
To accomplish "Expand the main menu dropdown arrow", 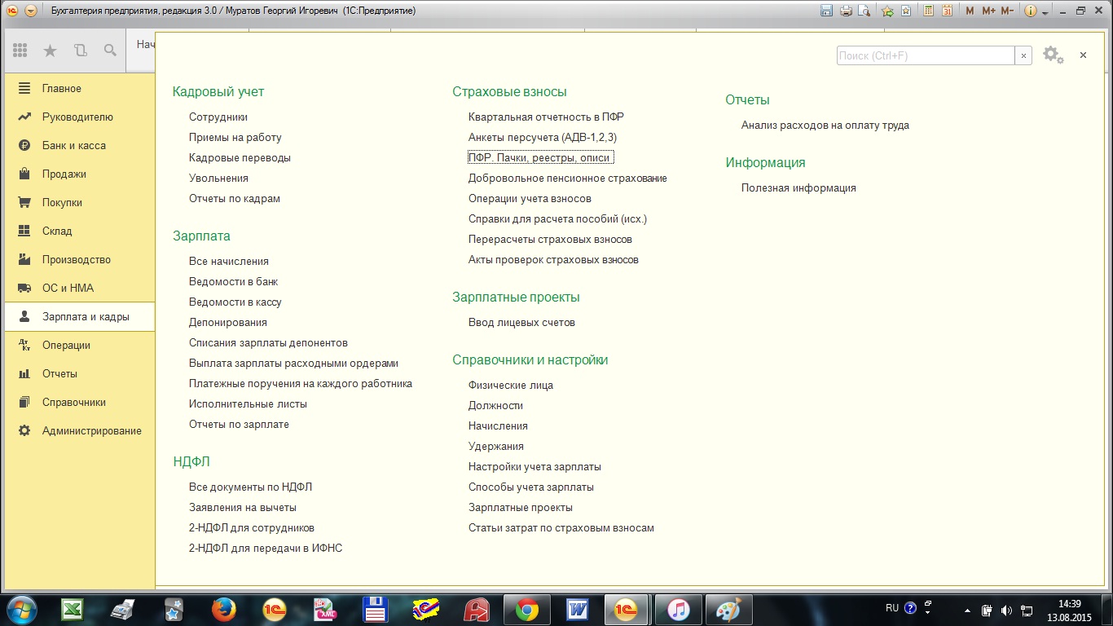I will point(31,11).
